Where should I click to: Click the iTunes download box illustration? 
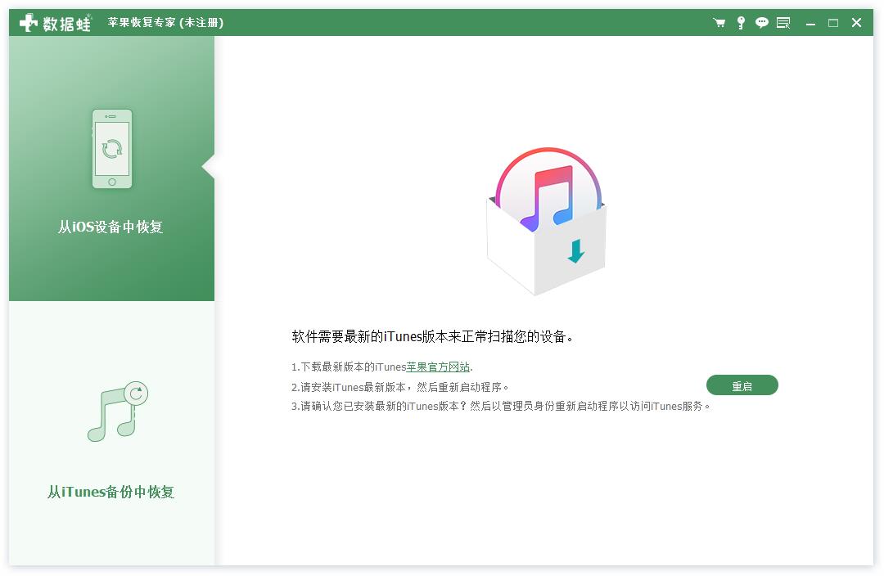[x=546, y=221]
